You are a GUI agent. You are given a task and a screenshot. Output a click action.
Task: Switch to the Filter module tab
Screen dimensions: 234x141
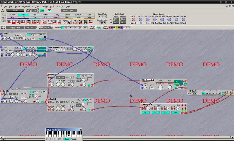tap(45, 15)
